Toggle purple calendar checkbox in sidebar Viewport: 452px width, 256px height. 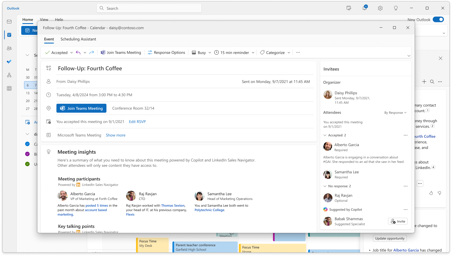click(27, 154)
